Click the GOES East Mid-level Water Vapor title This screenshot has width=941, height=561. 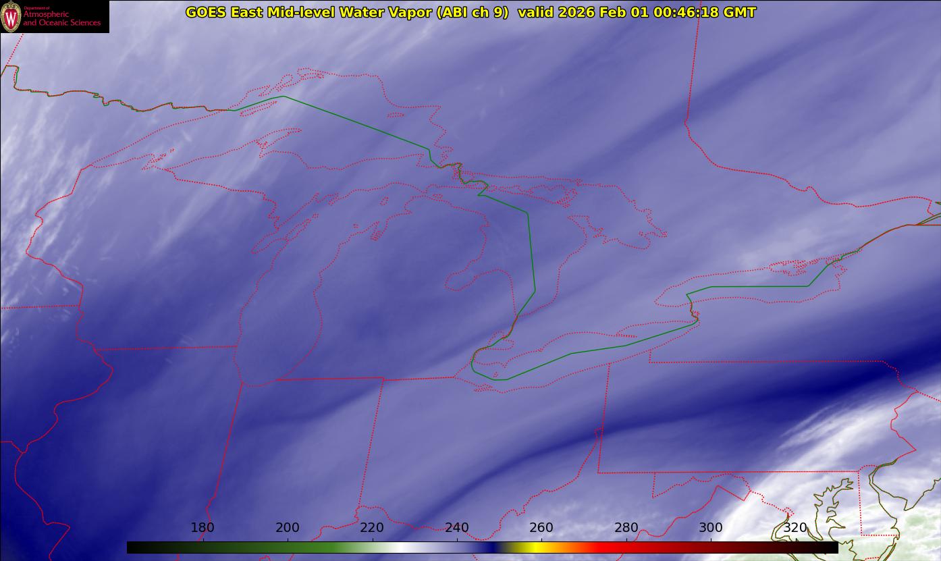pyautogui.click(x=347, y=12)
